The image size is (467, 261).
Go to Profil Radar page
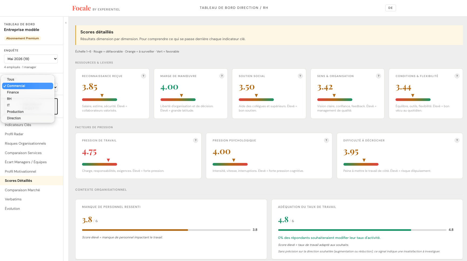point(32,134)
